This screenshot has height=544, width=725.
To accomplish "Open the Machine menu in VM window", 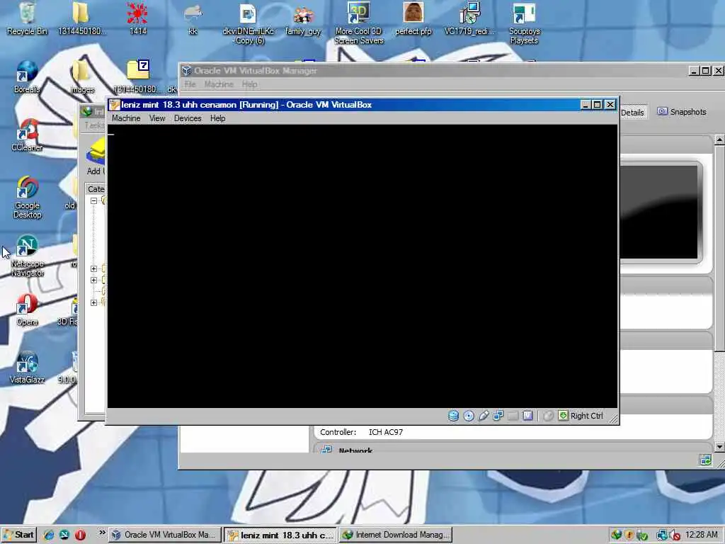I will coord(126,118).
